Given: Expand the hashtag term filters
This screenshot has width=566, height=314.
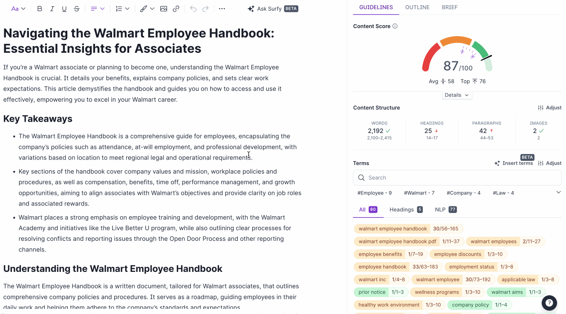Looking at the screenshot, I should (x=558, y=193).
